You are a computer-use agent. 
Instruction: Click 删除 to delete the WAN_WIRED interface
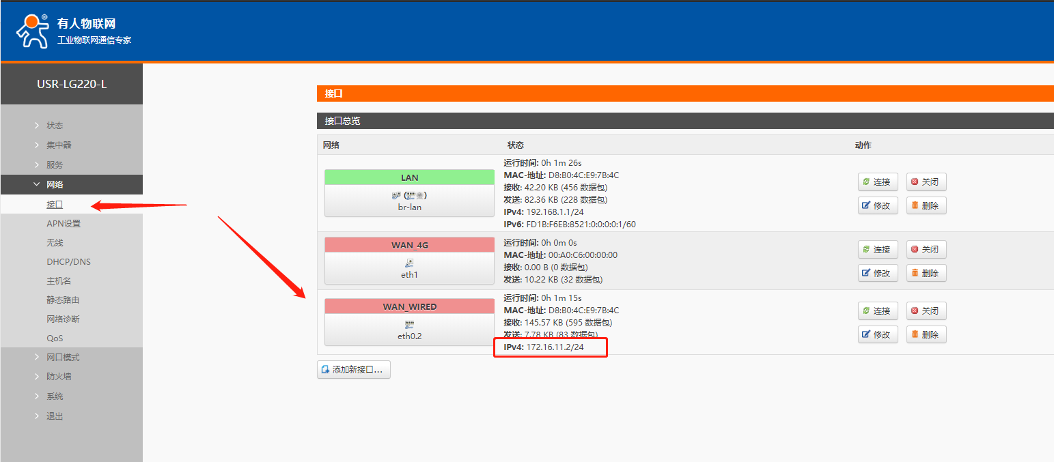click(926, 334)
